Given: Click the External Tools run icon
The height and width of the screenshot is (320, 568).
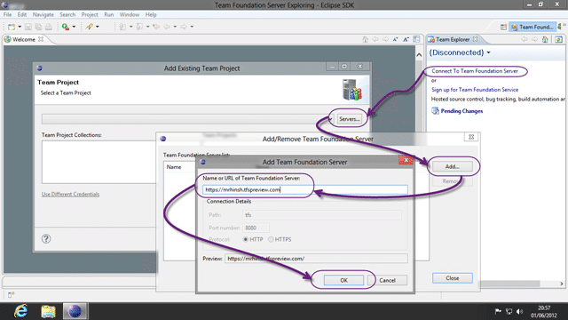Looking at the screenshot, I should [x=66, y=27].
